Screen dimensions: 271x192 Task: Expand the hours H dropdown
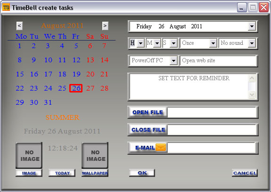(x=141, y=43)
